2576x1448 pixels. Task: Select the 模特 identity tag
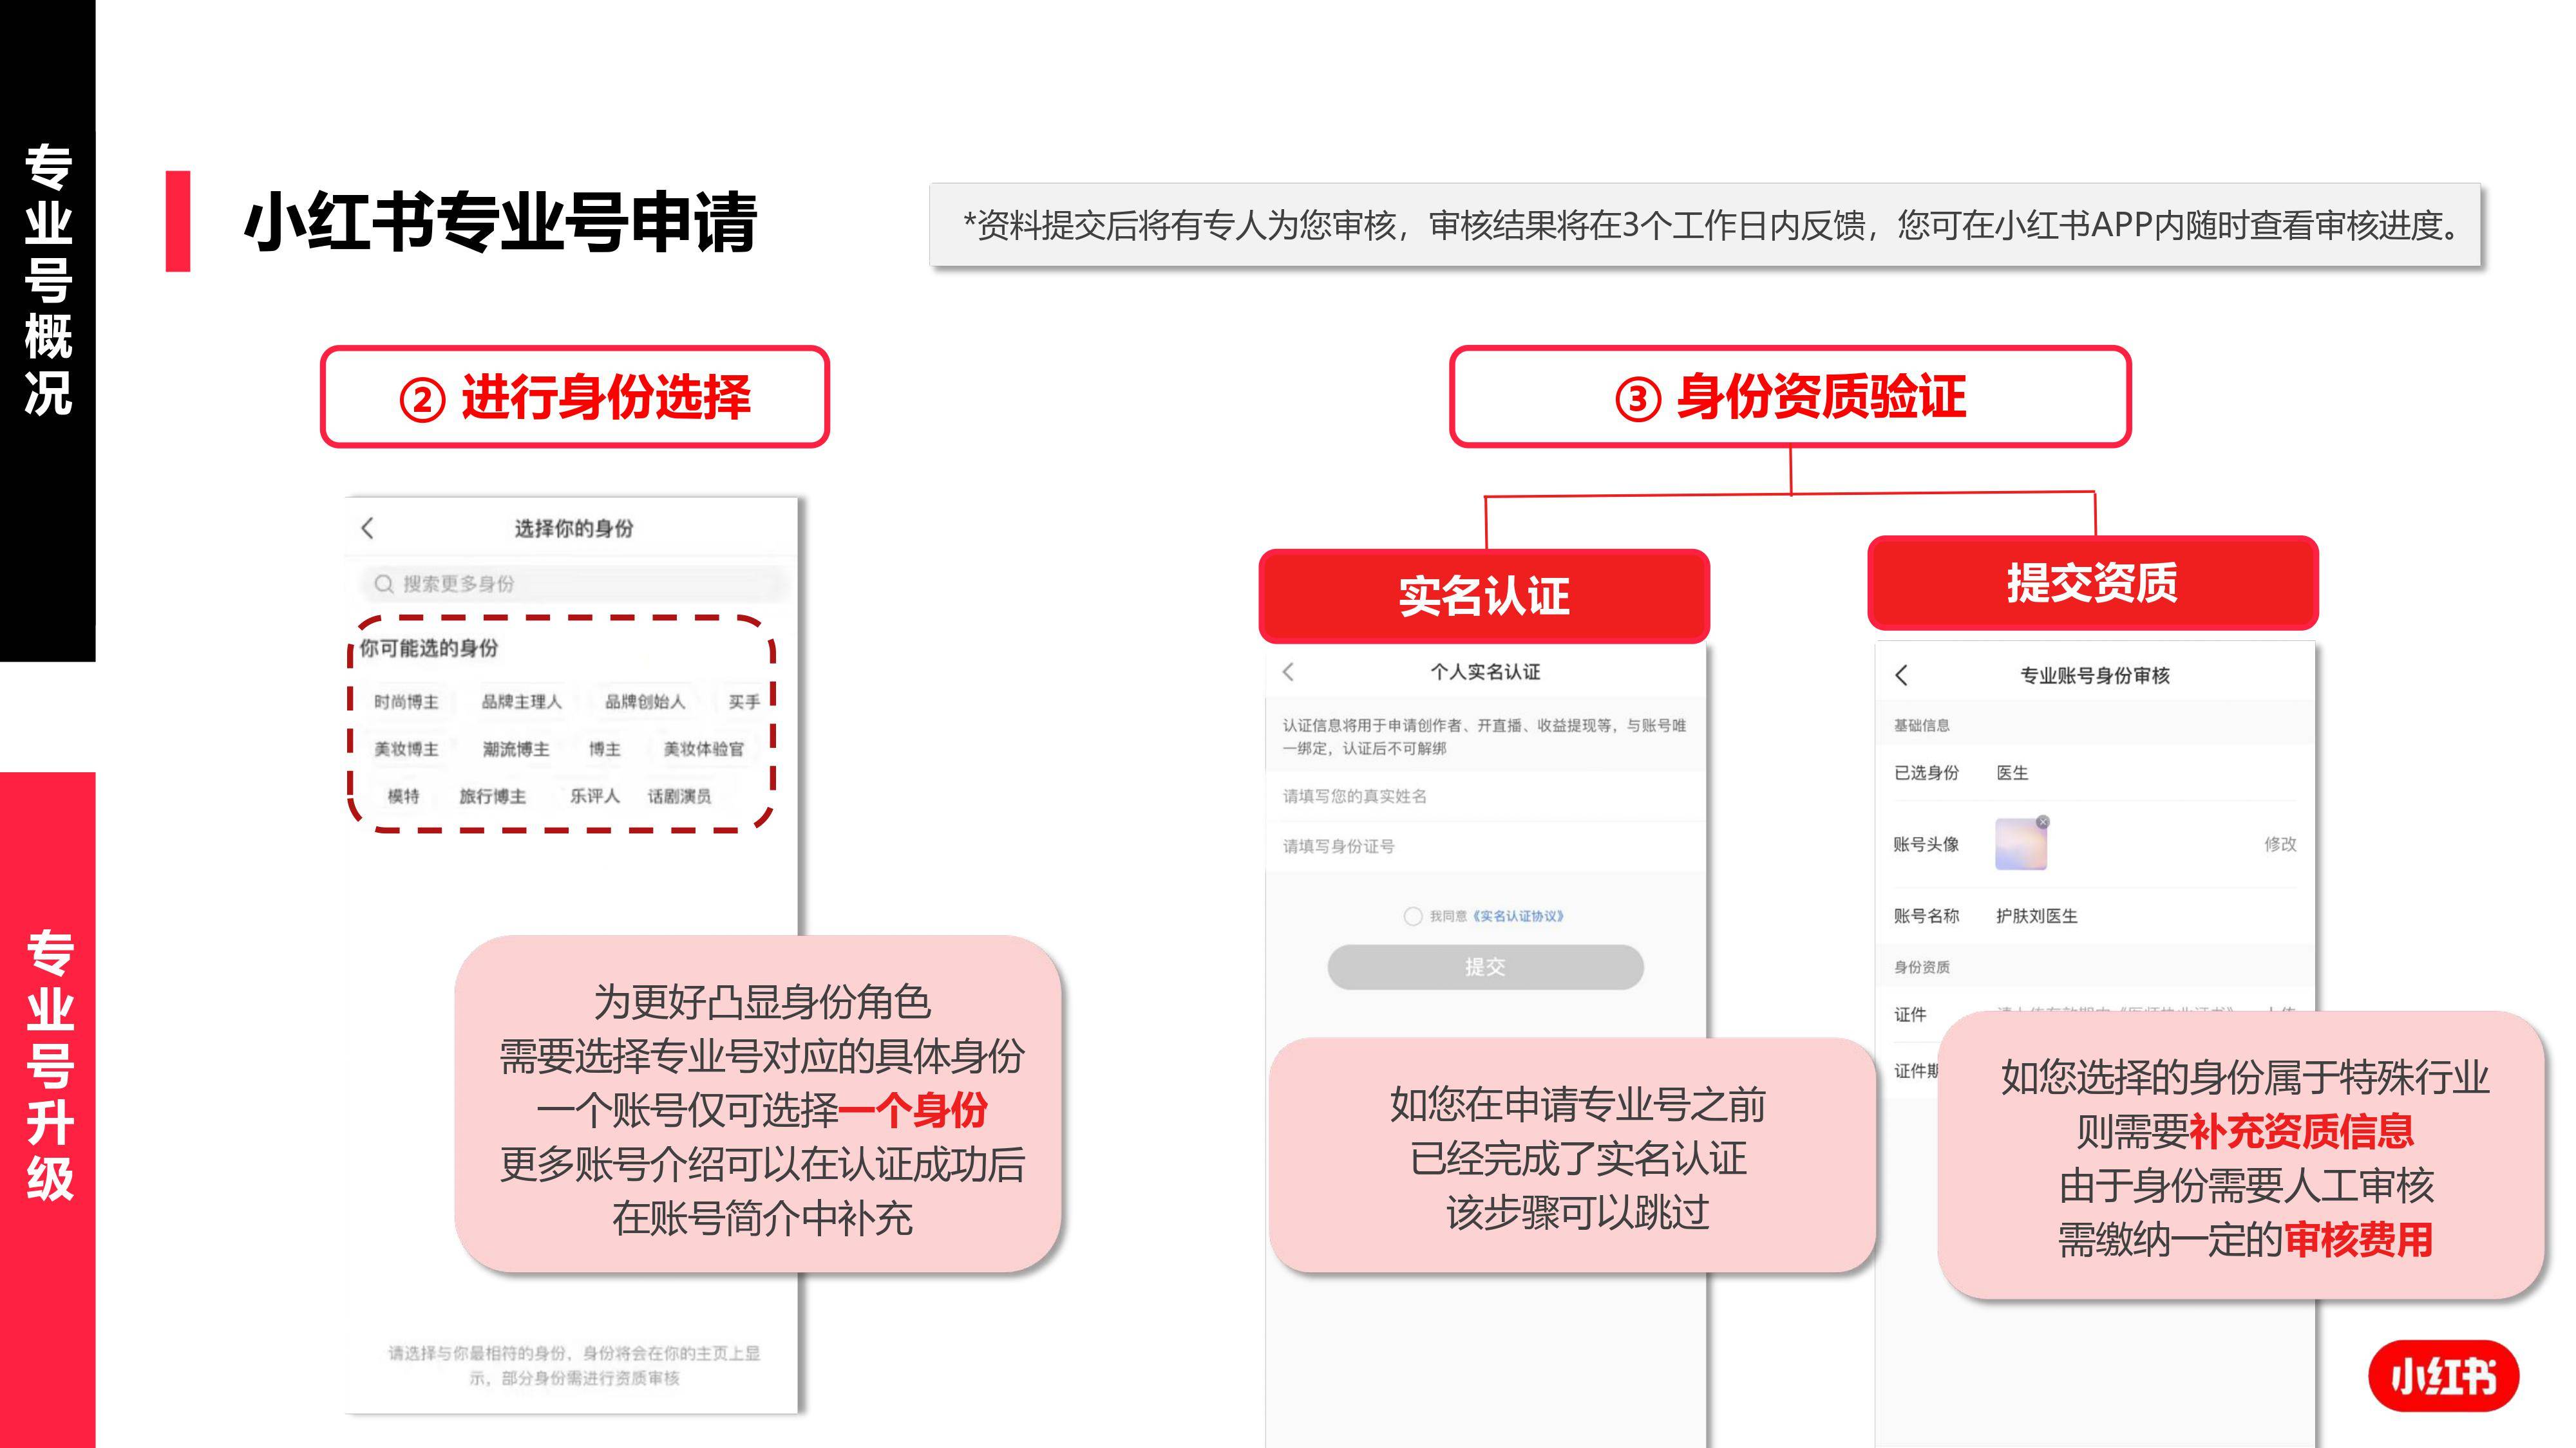pyautogui.click(x=404, y=795)
